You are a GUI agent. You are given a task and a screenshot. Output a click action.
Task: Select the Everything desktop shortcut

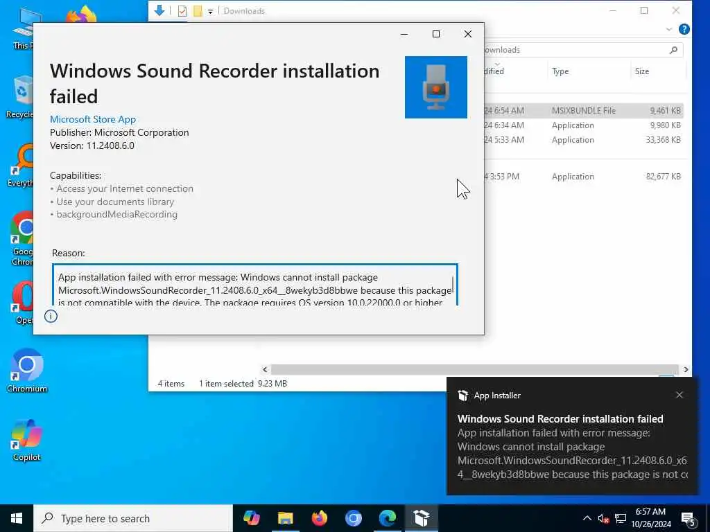[x=20, y=165]
